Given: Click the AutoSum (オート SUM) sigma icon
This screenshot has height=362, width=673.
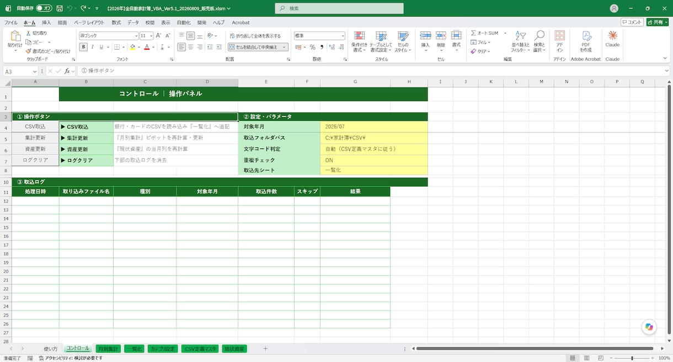Looking at the screenshot, I should coord(474,33).
